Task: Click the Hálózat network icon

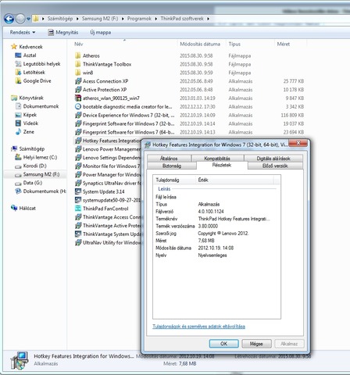Action: 14,208
